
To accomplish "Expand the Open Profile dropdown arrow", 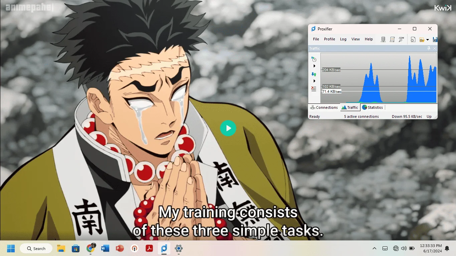I will 428,40.
